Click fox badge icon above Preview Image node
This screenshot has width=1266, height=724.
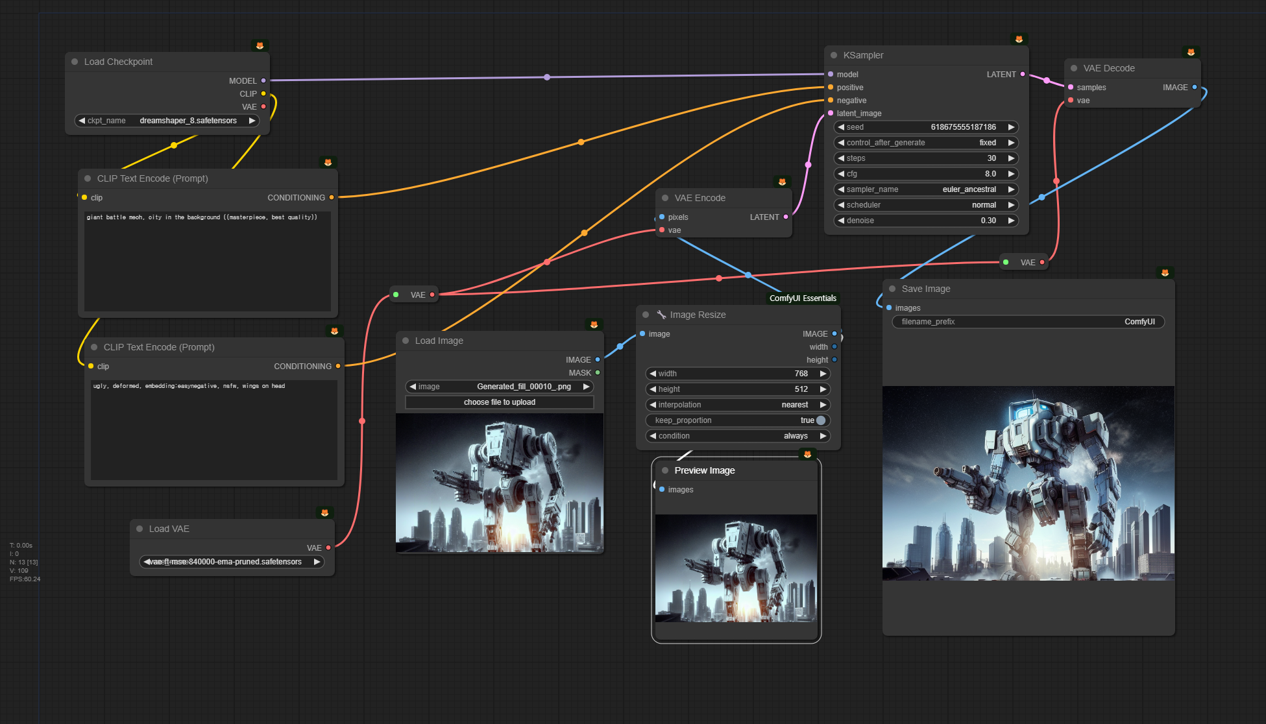(807, 454)
